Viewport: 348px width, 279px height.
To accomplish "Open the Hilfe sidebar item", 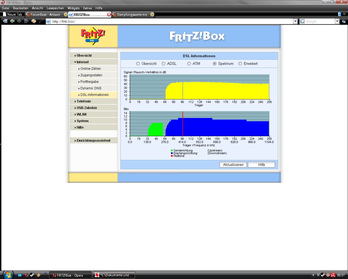I will click(x=94, y=127).
